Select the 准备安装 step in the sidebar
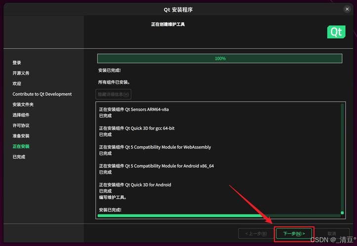The width and height of the screenshot is (357, 246). [x=21, y=136]
